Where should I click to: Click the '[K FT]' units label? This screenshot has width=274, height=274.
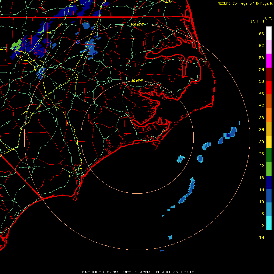pyautogui.click(x=257, y=21)
